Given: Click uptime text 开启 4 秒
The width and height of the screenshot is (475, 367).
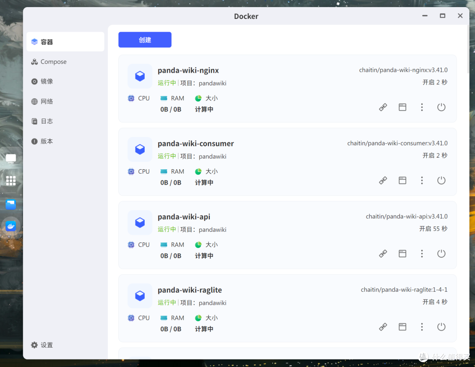Looking at the screenshot, I should (x=435, y=302).
